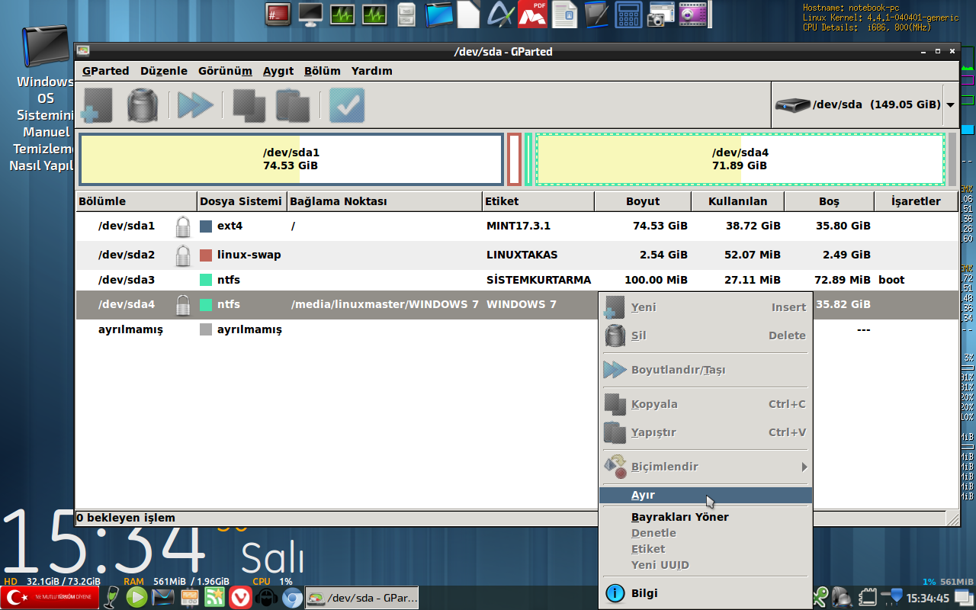
Task: Click the LINUXTAKAS label cell
Action: (522, 255)
